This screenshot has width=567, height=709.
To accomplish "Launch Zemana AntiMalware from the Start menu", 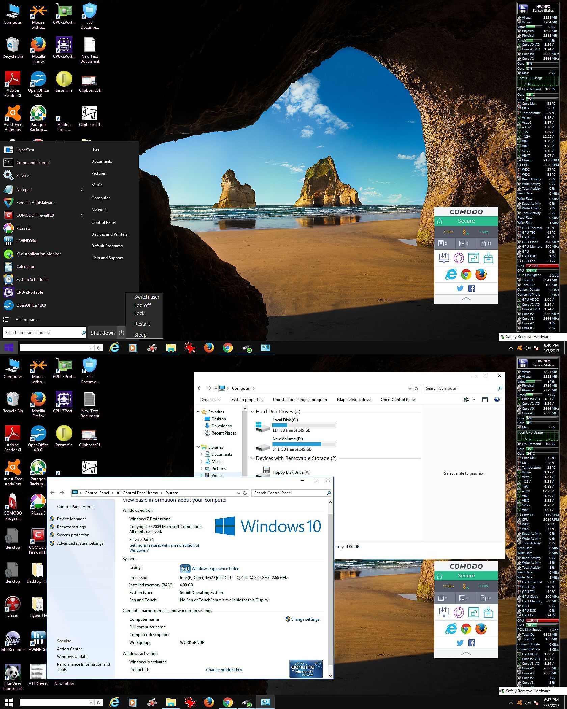I will point(35,203).
